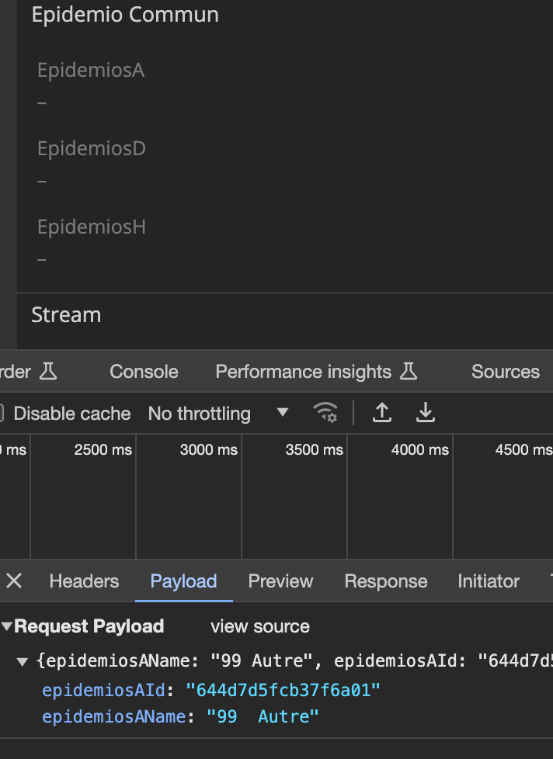
Task: Show the Initiator tab
Action: [488, 581]
